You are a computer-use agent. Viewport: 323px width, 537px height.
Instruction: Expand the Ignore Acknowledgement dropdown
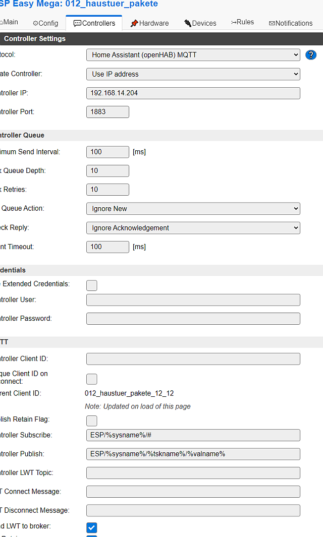click(193, 228)
